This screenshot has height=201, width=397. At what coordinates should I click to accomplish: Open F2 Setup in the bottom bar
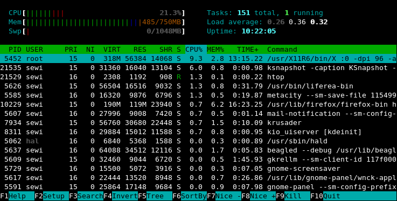tap(52, 196)
